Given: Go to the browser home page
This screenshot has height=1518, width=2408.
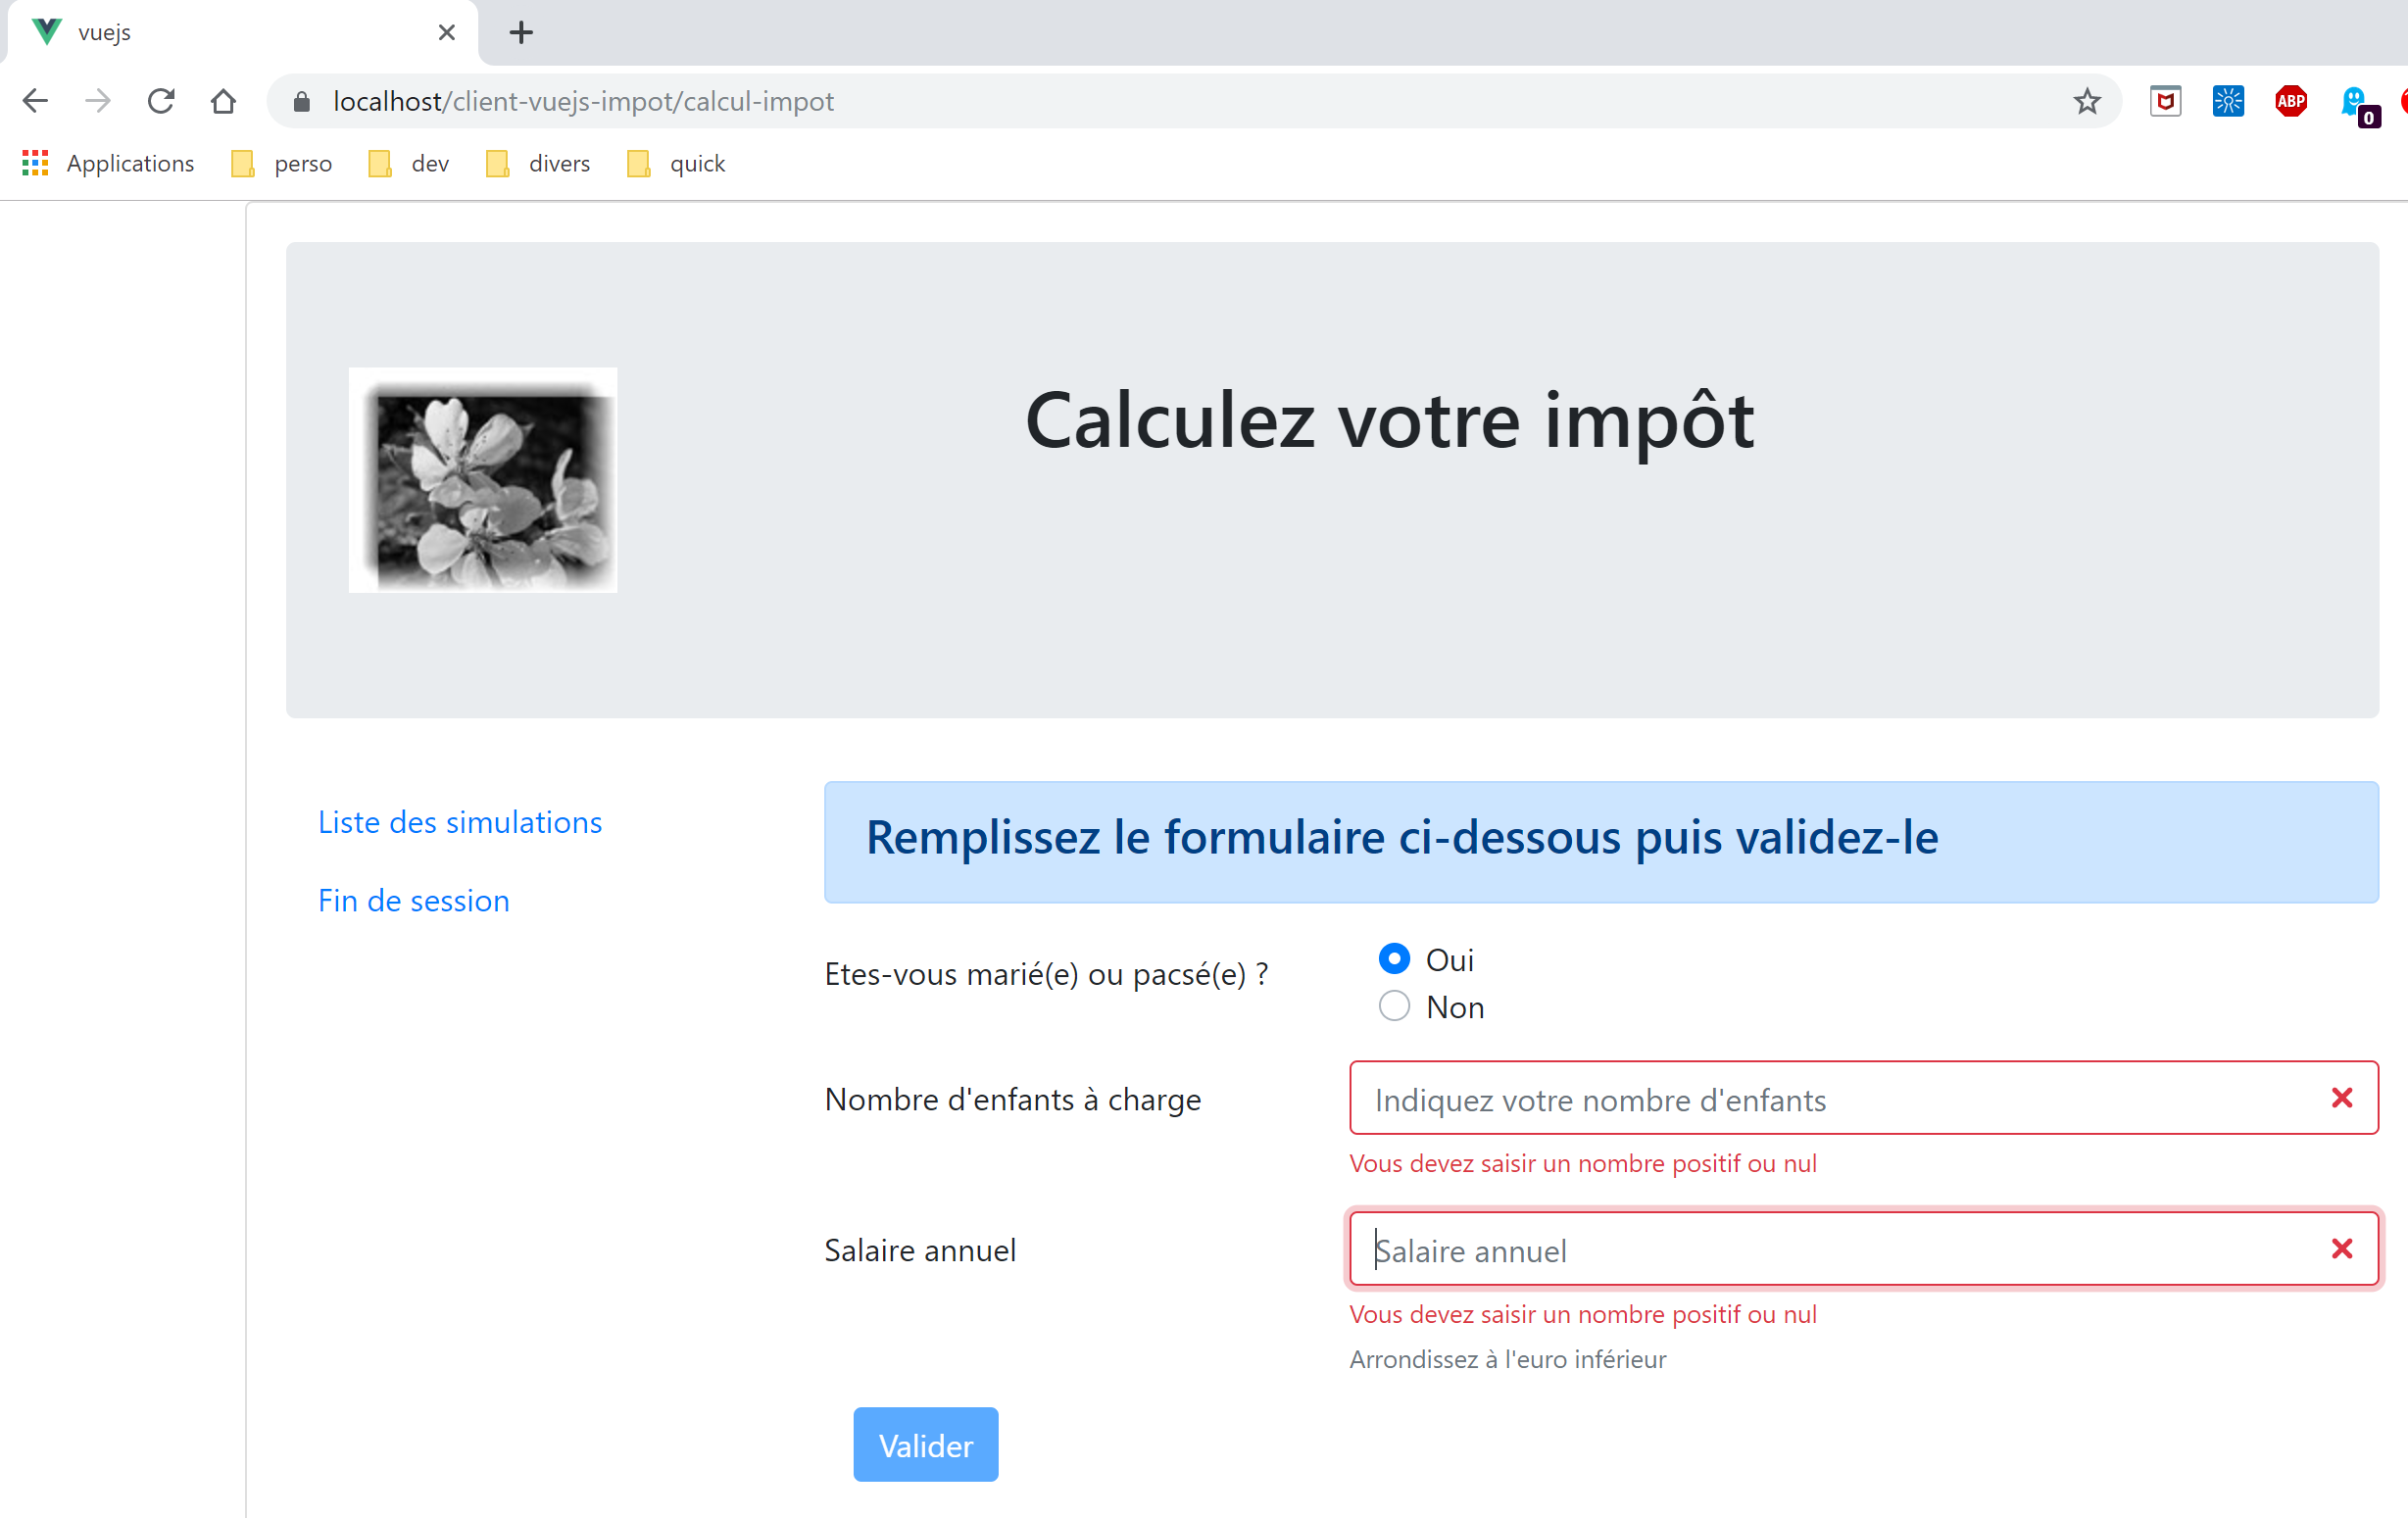Looking at the screenshot, I should click(224, 101).
